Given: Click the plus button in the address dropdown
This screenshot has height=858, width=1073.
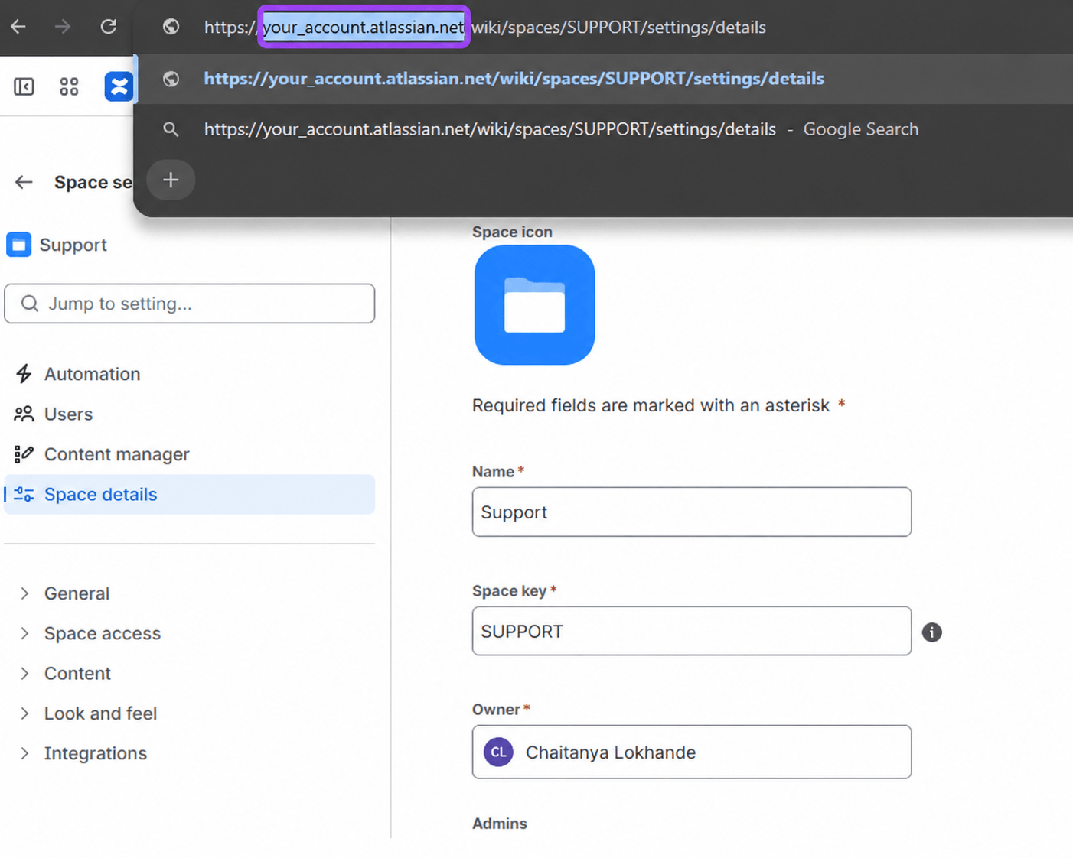Looking at the screenshot, I should [171, 180].
